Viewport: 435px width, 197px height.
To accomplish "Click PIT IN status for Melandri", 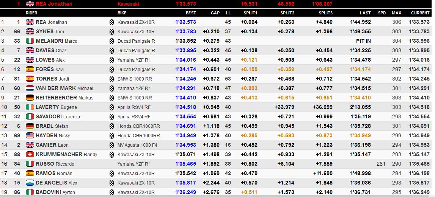I will pyautogui.click(x=363, y=41).
